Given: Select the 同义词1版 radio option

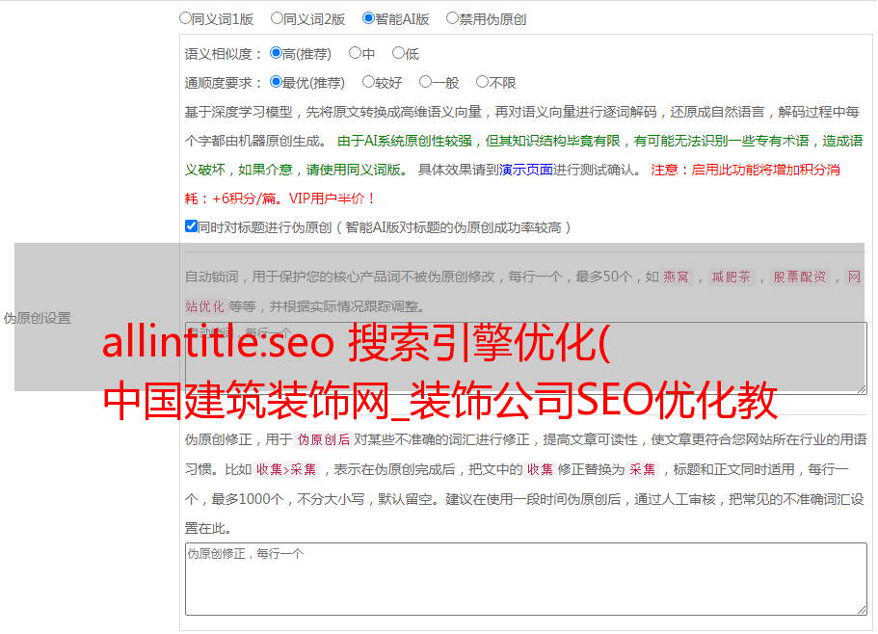Looking at the screenshot, I should [x=185, y=18].
